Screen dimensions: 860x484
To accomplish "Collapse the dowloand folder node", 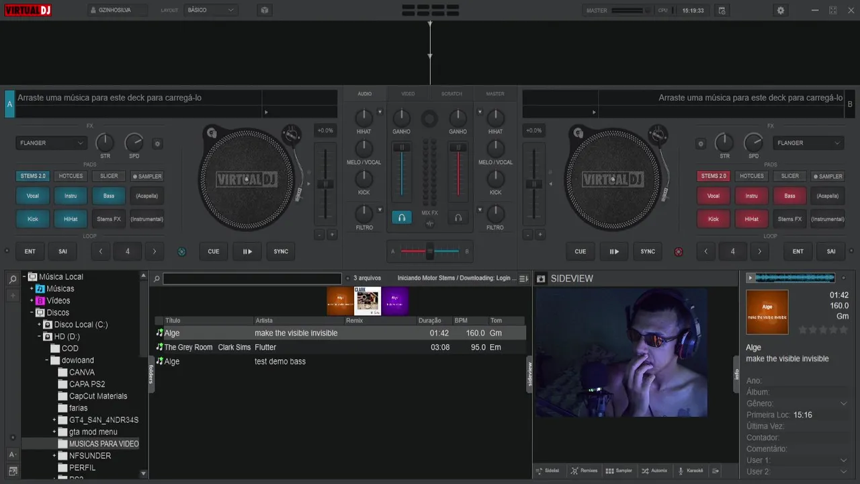I will [x=47, y=360].
